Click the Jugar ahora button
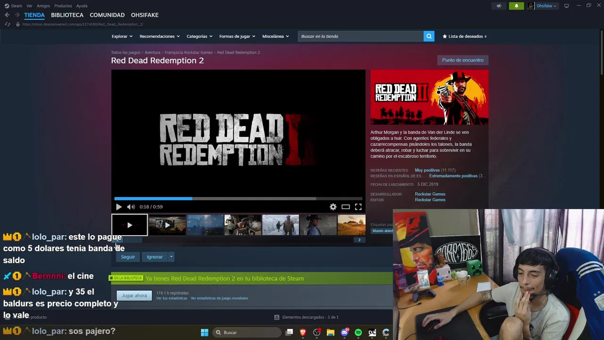The image size is (604, 340). (x=134, y=296)
